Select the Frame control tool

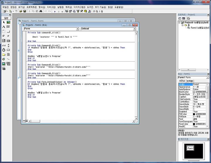(4, 31)
